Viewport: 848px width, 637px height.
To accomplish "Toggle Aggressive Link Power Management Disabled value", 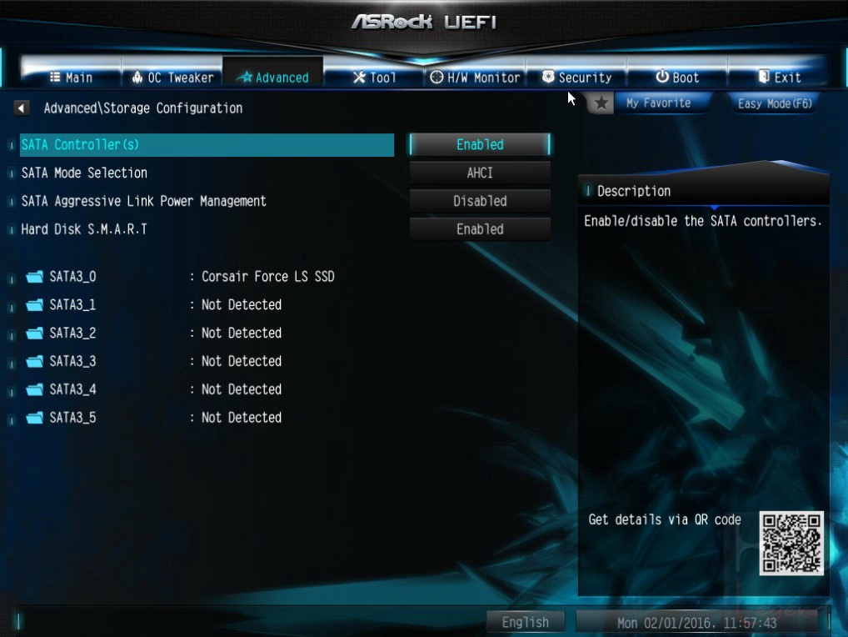I will pos(480,201).
